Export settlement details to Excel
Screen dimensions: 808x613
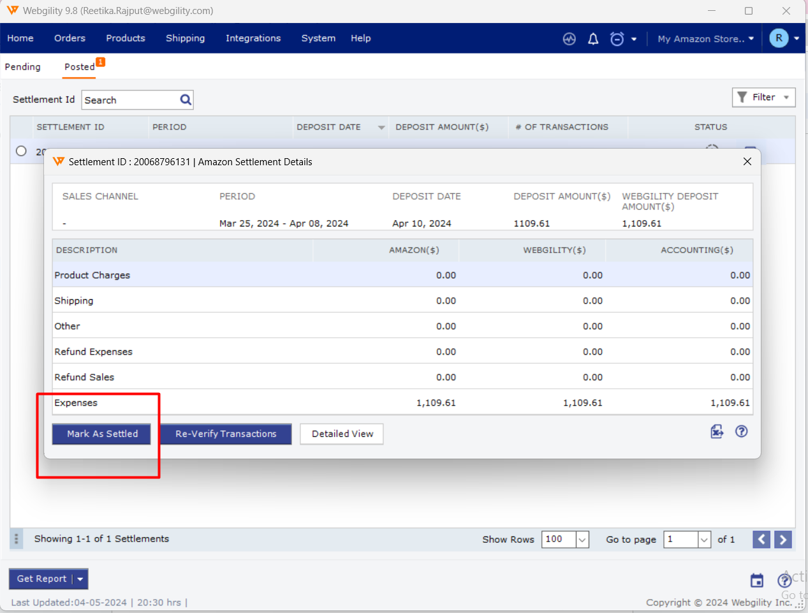pos(717,432)
